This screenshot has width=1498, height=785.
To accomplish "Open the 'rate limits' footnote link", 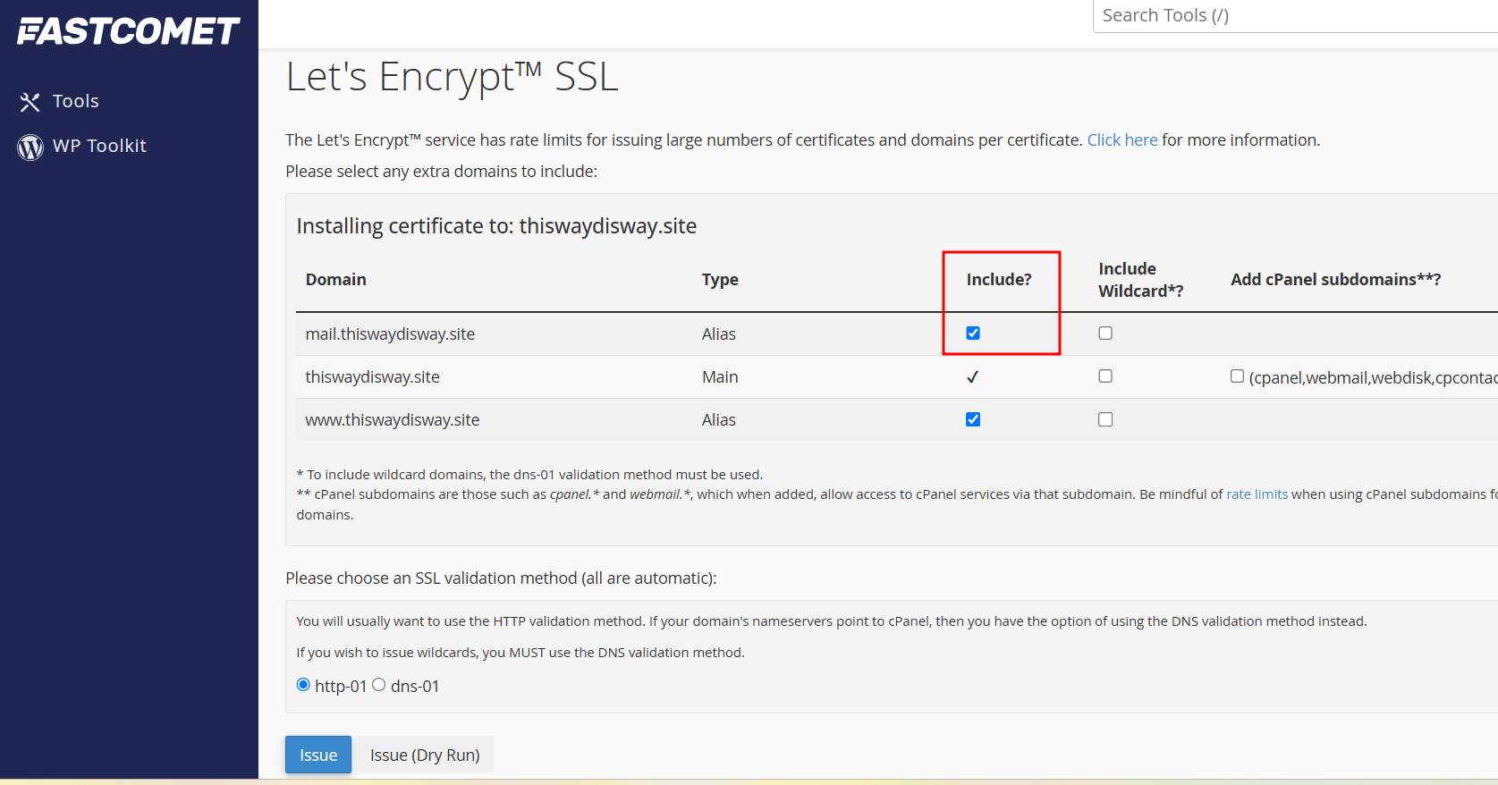I will tap(1257, 494).
